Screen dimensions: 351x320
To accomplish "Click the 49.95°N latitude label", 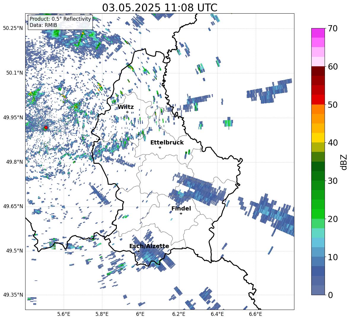I will point(13,117).
